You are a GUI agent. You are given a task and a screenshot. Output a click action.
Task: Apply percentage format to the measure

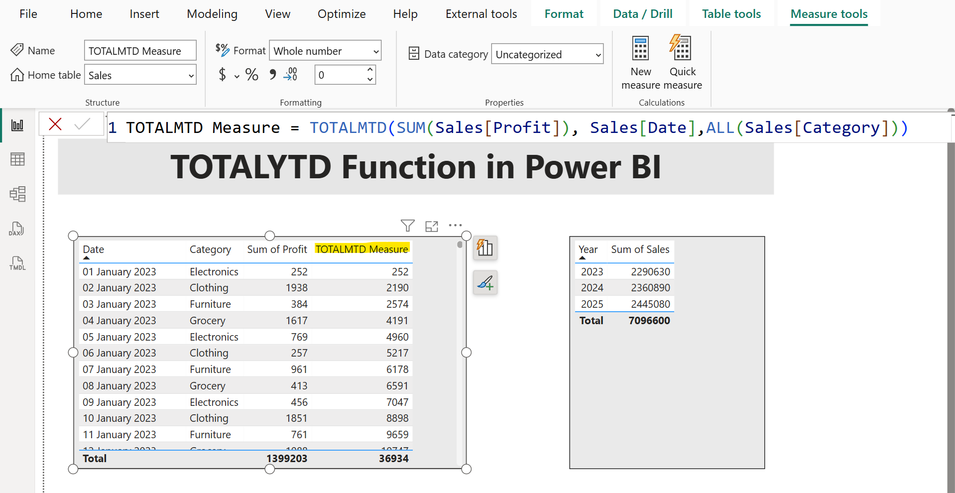click(x=251, y=74)
